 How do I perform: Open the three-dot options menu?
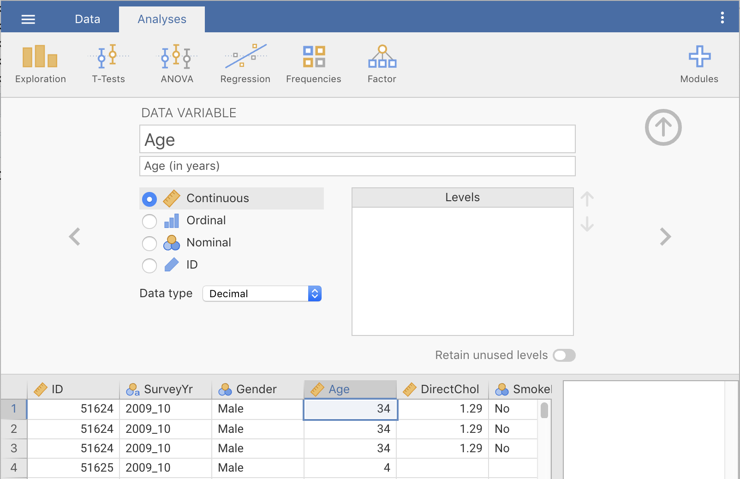(x=722, y=18)
